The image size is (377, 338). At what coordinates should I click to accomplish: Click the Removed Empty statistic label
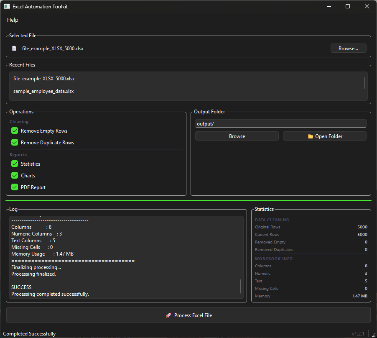270,242
